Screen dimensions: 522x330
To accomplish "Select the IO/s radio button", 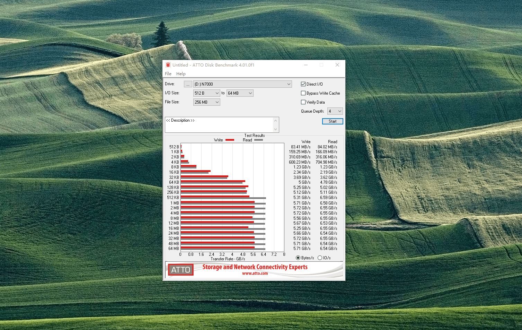I will pyautogui.click(x=320, y=258).
